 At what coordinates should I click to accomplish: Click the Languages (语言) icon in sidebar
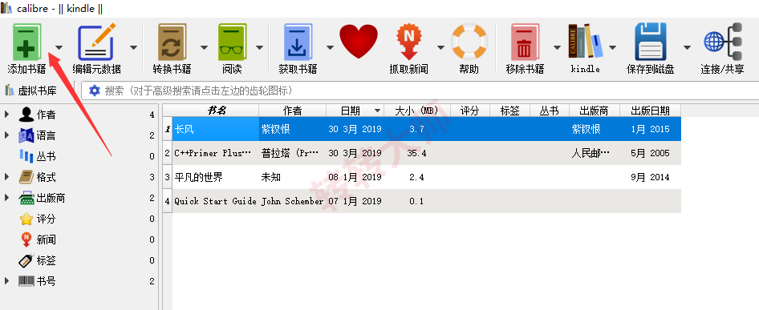(x=26, y=135)
